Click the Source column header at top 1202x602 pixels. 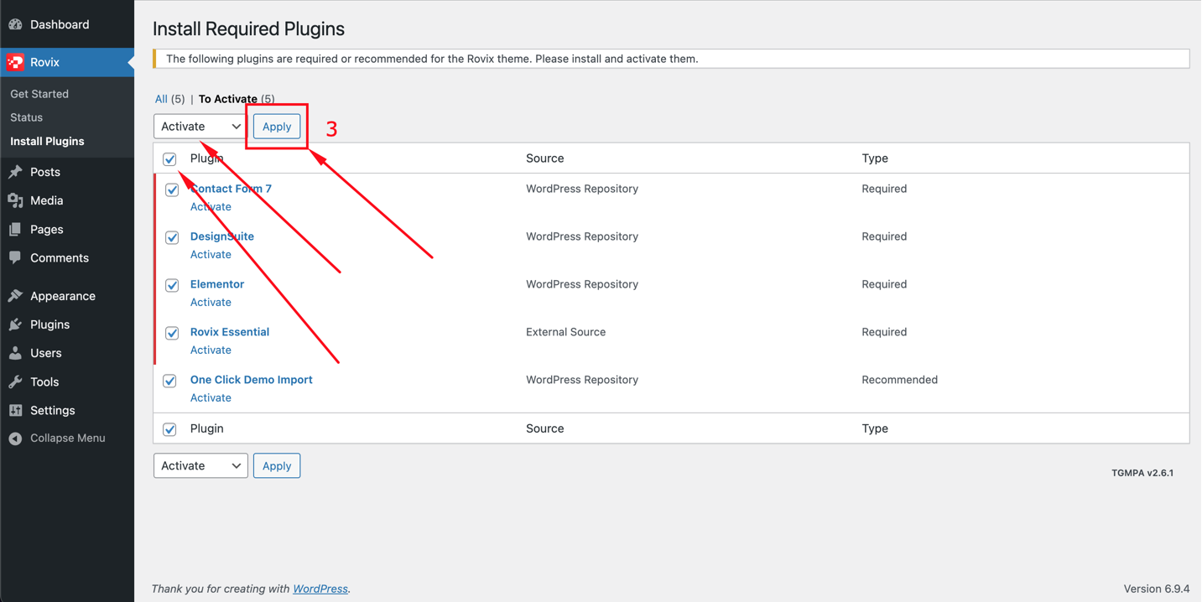click(545, 158)
